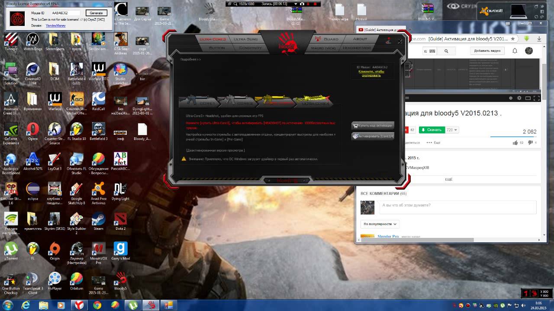Image resolution: width=554 pixels, height=311 pixels.
Task: Open the About tab in Bloody
Action: [x=360, y=39]
